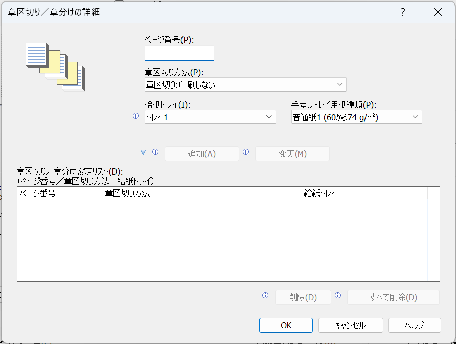The height and width of the screenshot is (344, 456).
Task: Click the info icon left of 変更(M)
Action: pos(246,152)
